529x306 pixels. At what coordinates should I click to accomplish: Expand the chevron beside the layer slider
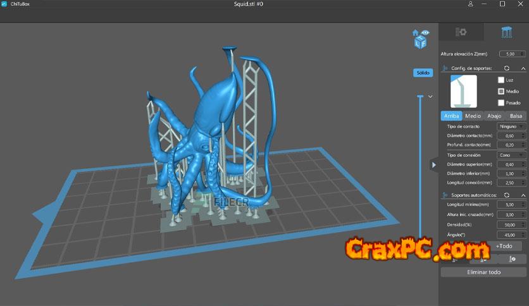(430, 97)
